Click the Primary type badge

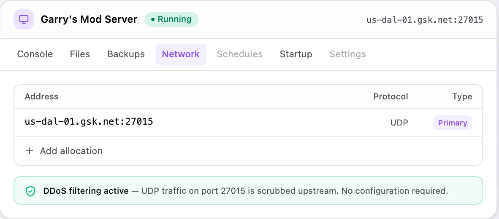pyautogui.click(x=453, y=123)
